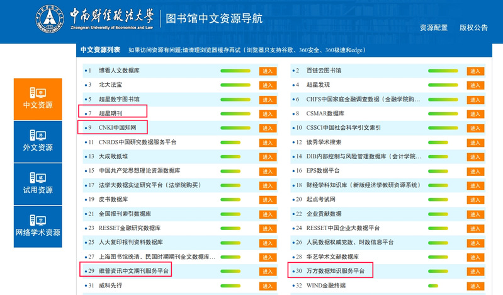Click green status bar for 北大法宝
The width and height of the screenshot is (503, 295).
point(235,85)
